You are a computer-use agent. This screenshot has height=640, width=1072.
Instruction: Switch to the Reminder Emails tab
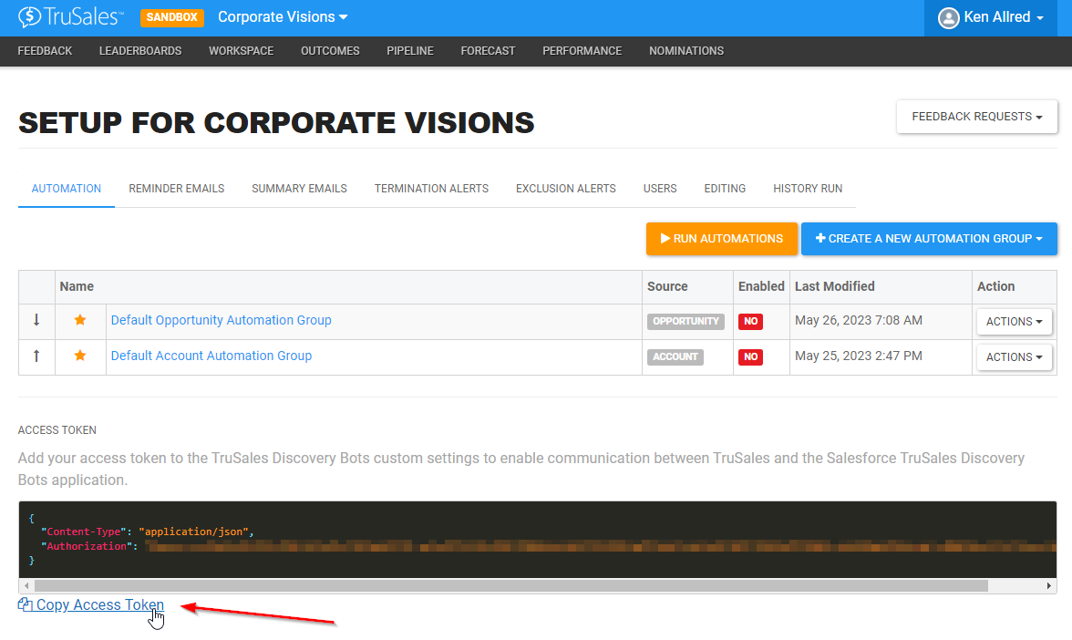click(x=177, y=189)
